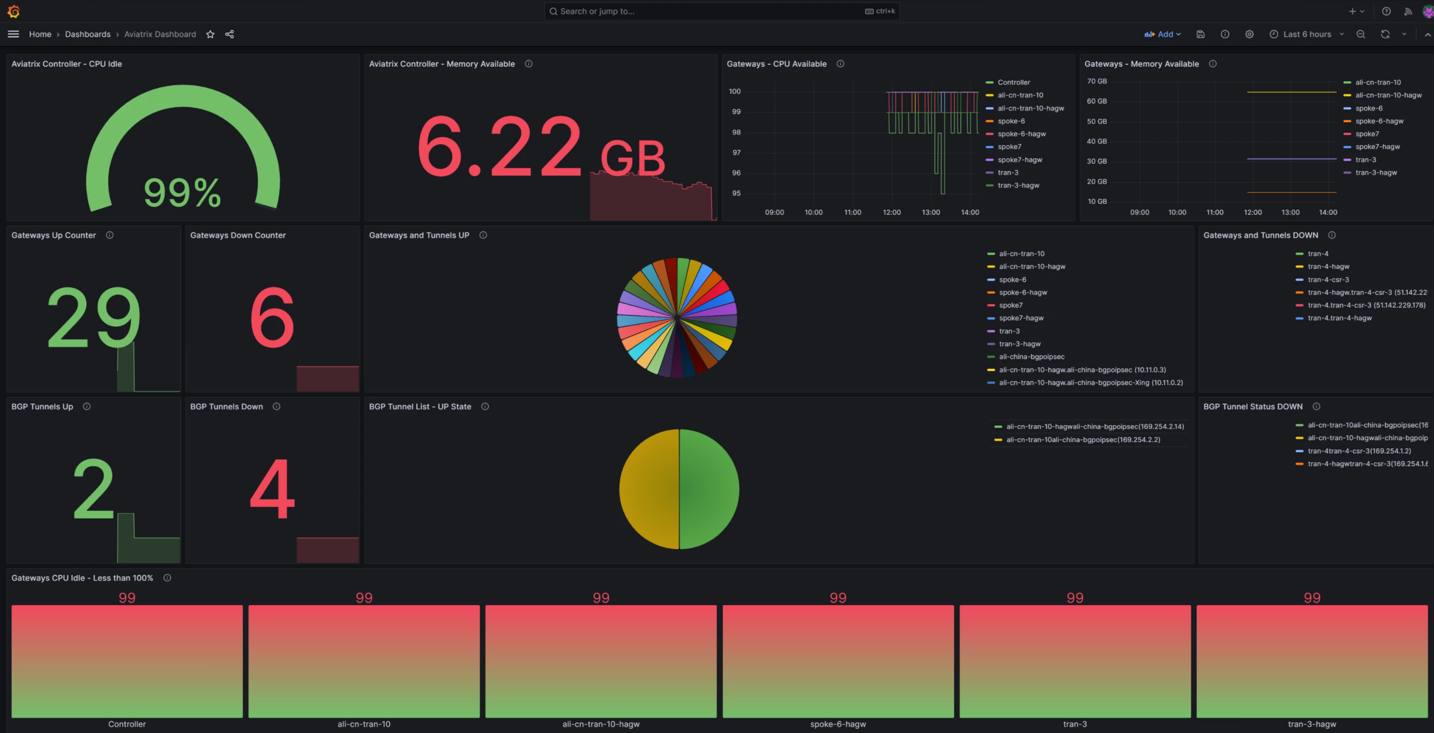Open the Grafana home logo
Screen dimensions: 1434x733
pos(13,11)
